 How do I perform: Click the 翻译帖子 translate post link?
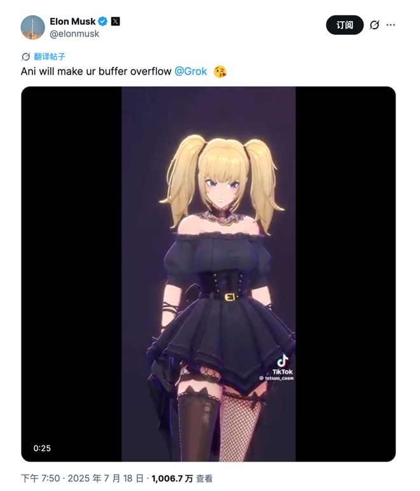[x=50, y=57]
